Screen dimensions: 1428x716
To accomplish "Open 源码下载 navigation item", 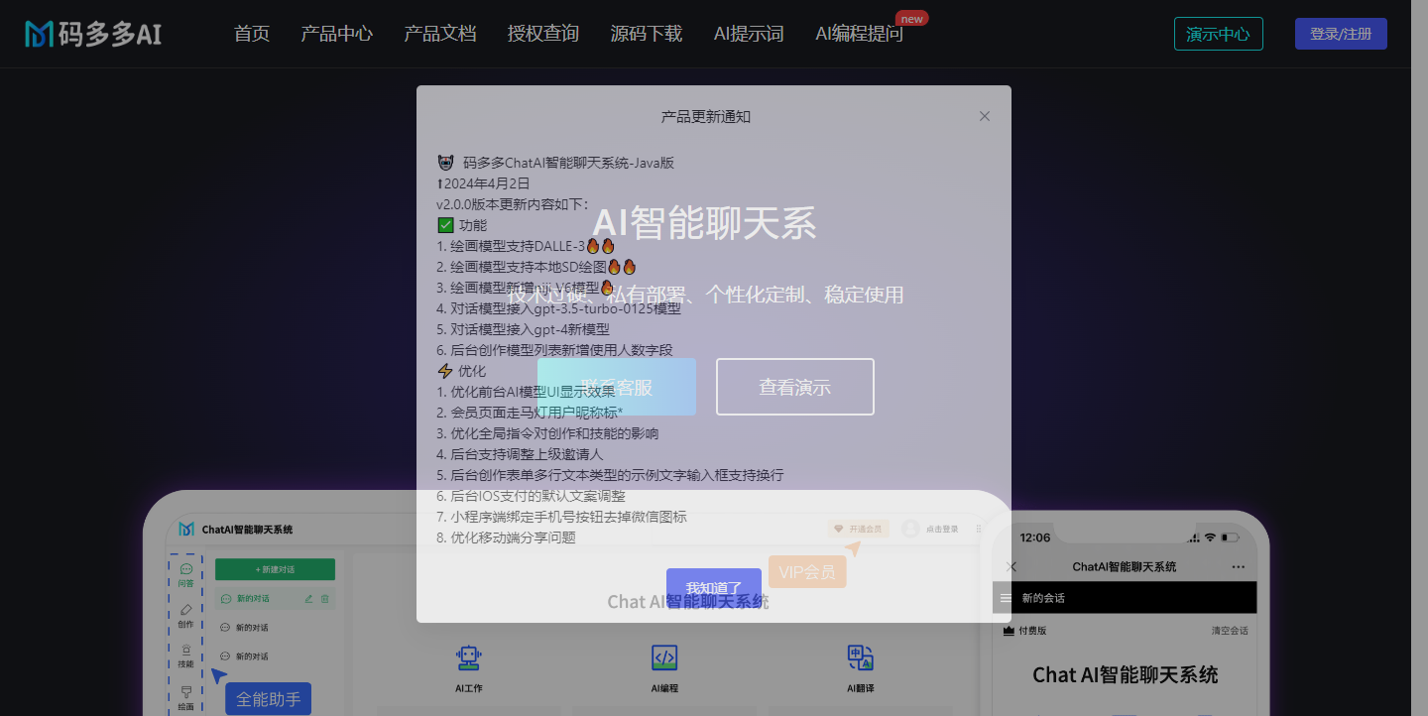I will (x=647, y=34).
